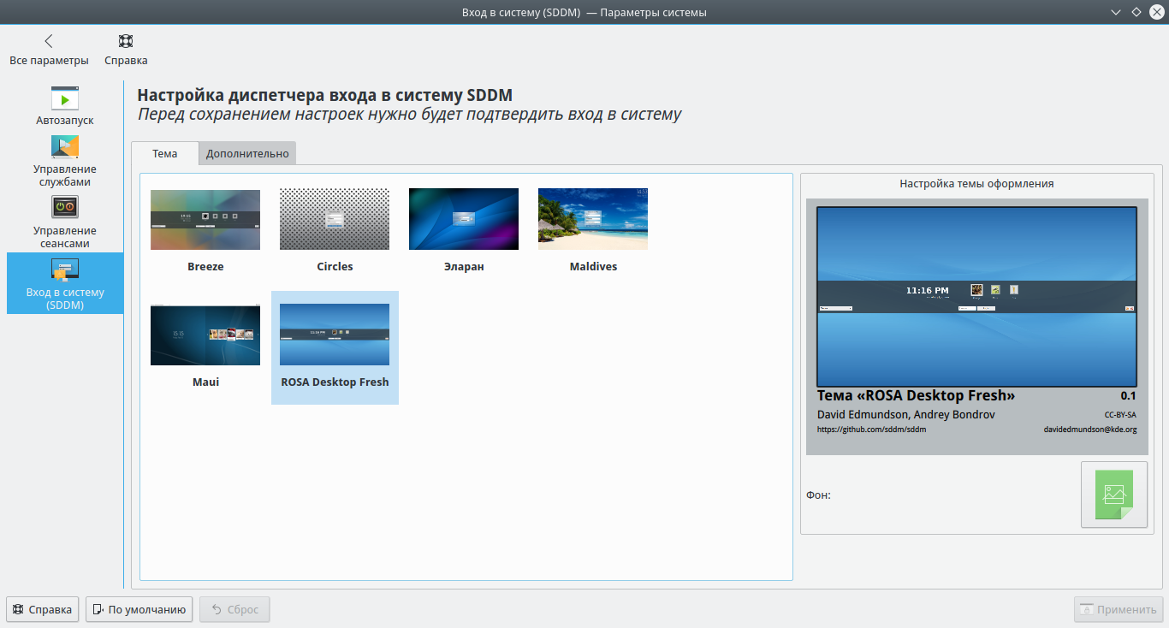Image resolution: width=1169 pixels, height=628 pixels.
Task: Click the bottom Справка help button
Action: coord(43,610)
